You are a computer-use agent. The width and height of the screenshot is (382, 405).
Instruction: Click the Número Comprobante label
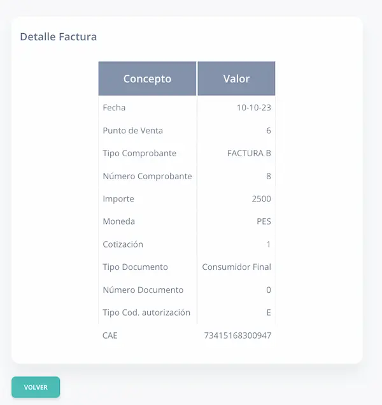tap(147, 176)
